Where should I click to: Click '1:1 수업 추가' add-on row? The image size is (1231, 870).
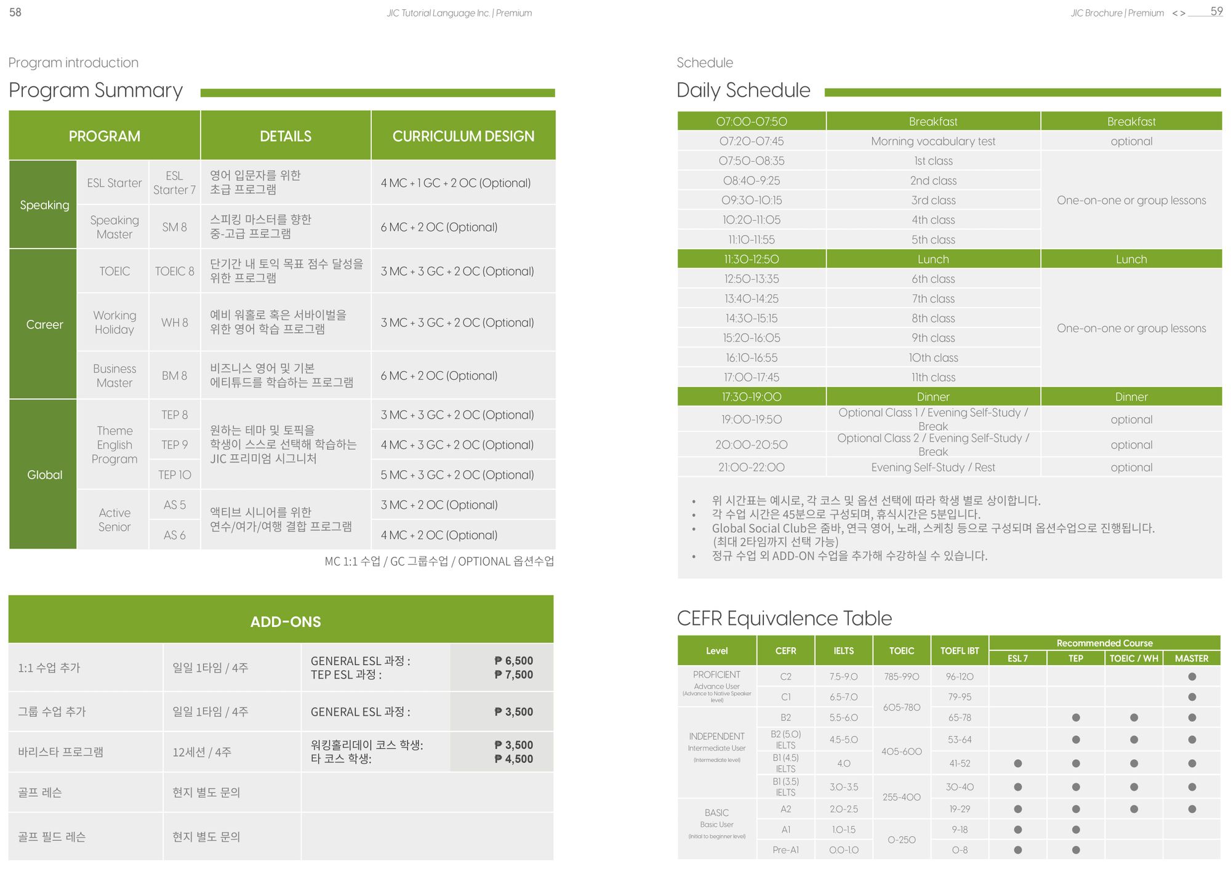281,667
